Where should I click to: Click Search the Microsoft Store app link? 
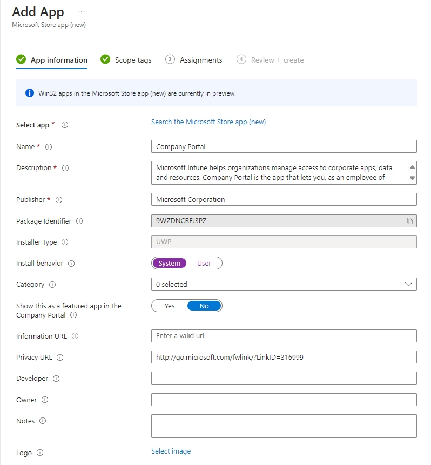208,122
